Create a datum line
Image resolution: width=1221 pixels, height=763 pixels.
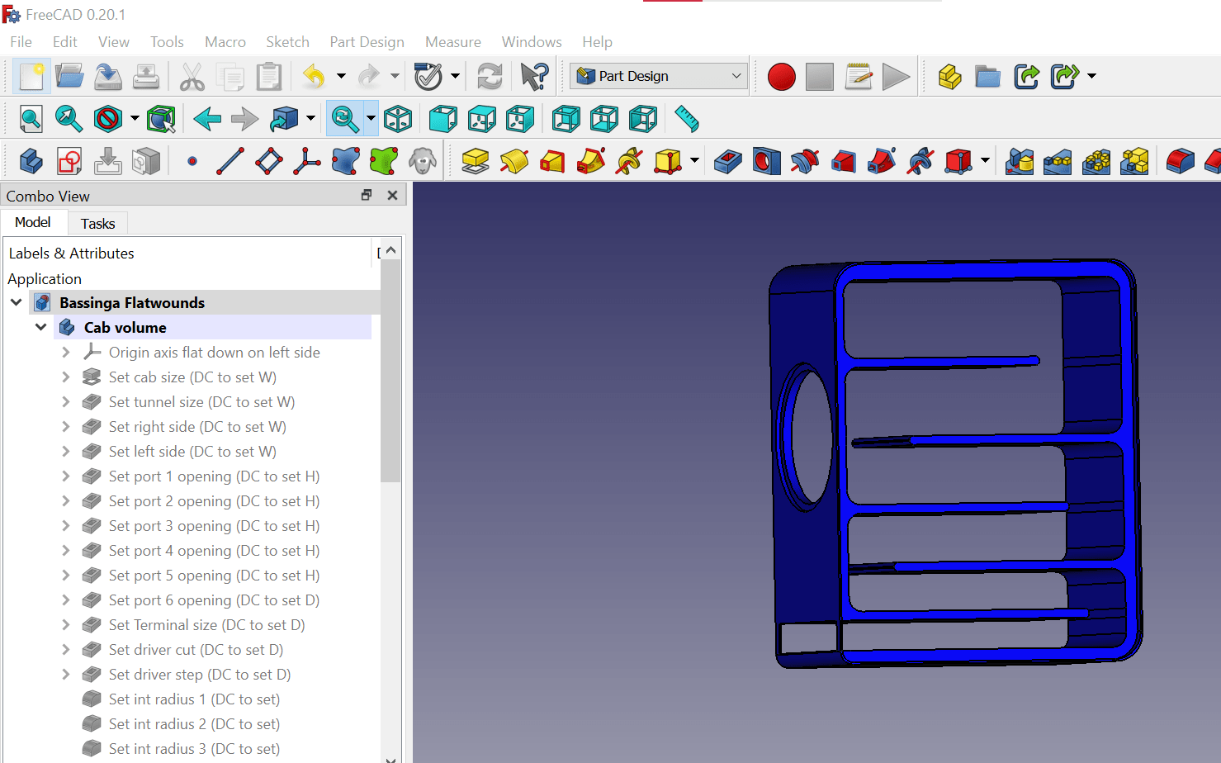pos(230,161)
